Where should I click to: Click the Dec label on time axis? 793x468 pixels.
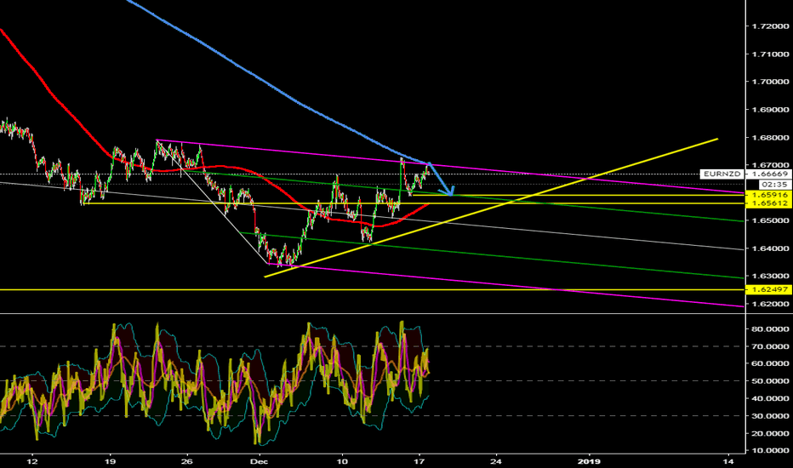259,461
